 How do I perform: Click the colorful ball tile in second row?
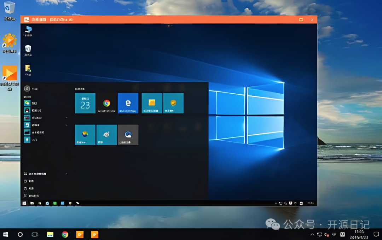85,135
